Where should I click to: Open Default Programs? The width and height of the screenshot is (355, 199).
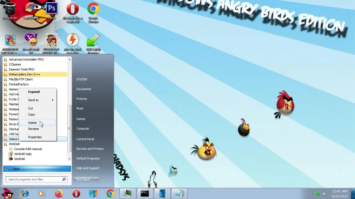(x=88, y=158)
